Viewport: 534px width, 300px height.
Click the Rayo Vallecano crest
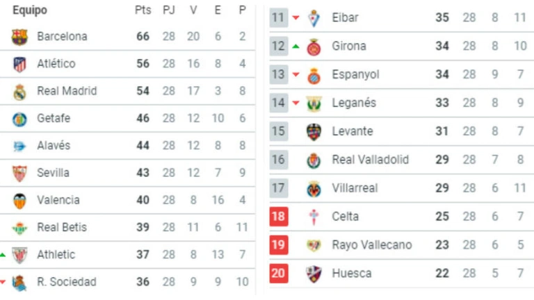coord(314,245)
